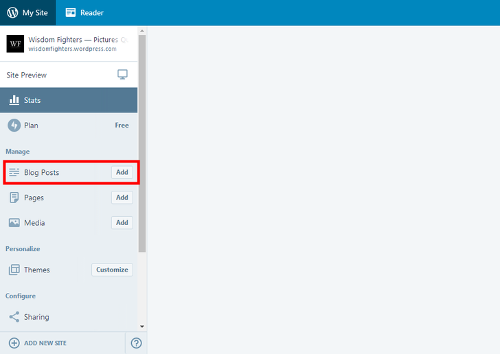Click sidebar scrollbar down arrow
The width and height of the screenshot is (500, 354).
pos(142,327)
